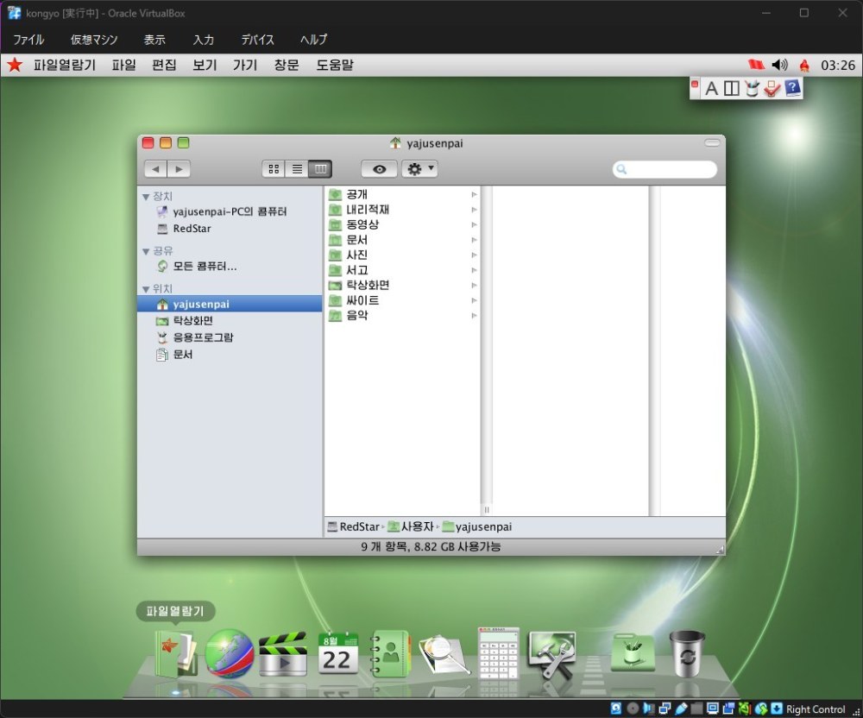
Task: Select 문서 in the sidebar
Action: tap(230, 355)
